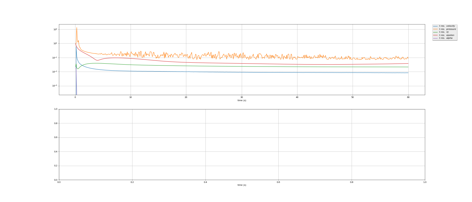Click the 10⁻⁵ tick label on upper y-axis
Image resolution: width=472 pixels, height=202 pixels.
[55, 86]
